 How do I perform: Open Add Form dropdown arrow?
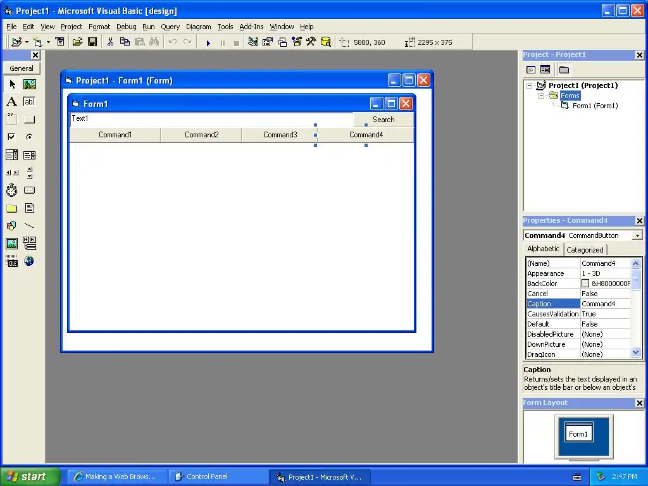pyautogui.click(x=48, y=42)
